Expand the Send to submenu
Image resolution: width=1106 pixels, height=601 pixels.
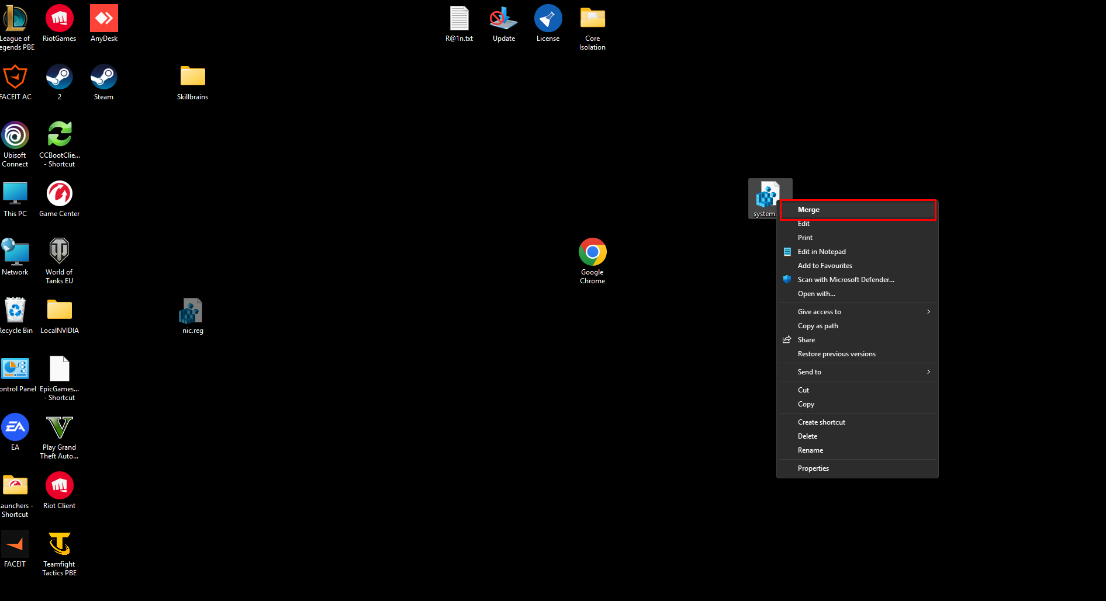point(858,372)
